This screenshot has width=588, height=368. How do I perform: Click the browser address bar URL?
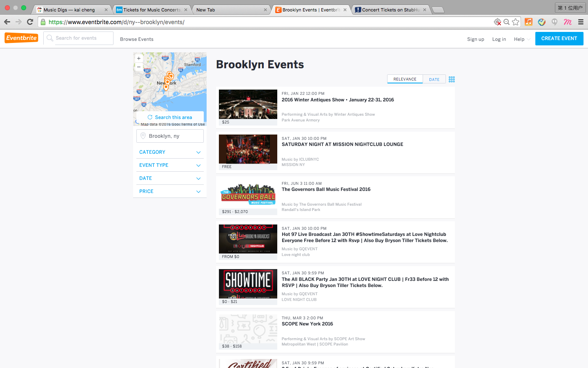tap(116, 22)
